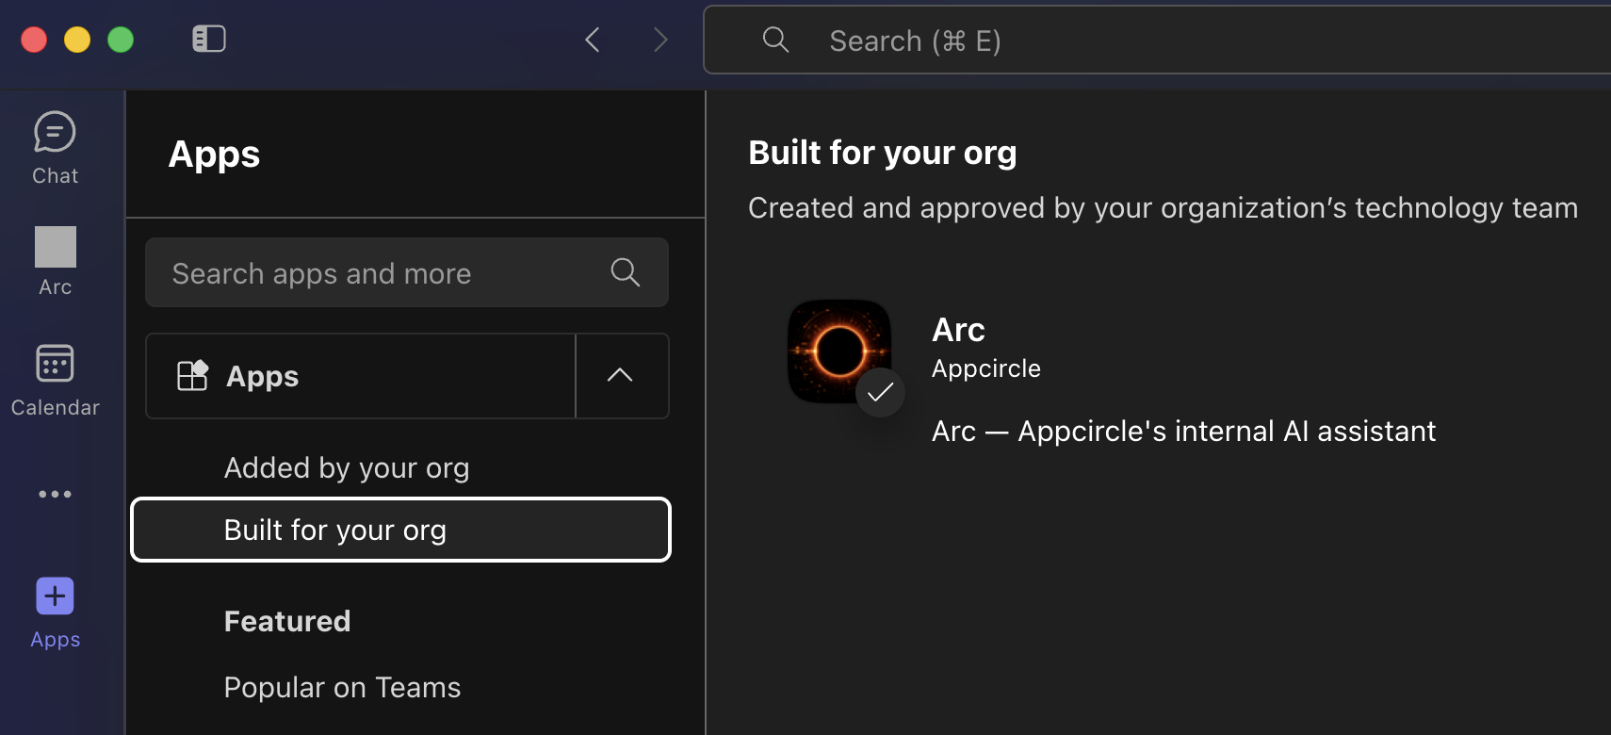Select Built for your org item
This screenshot has height=735, width=1611.
click(x=400, y=530)
